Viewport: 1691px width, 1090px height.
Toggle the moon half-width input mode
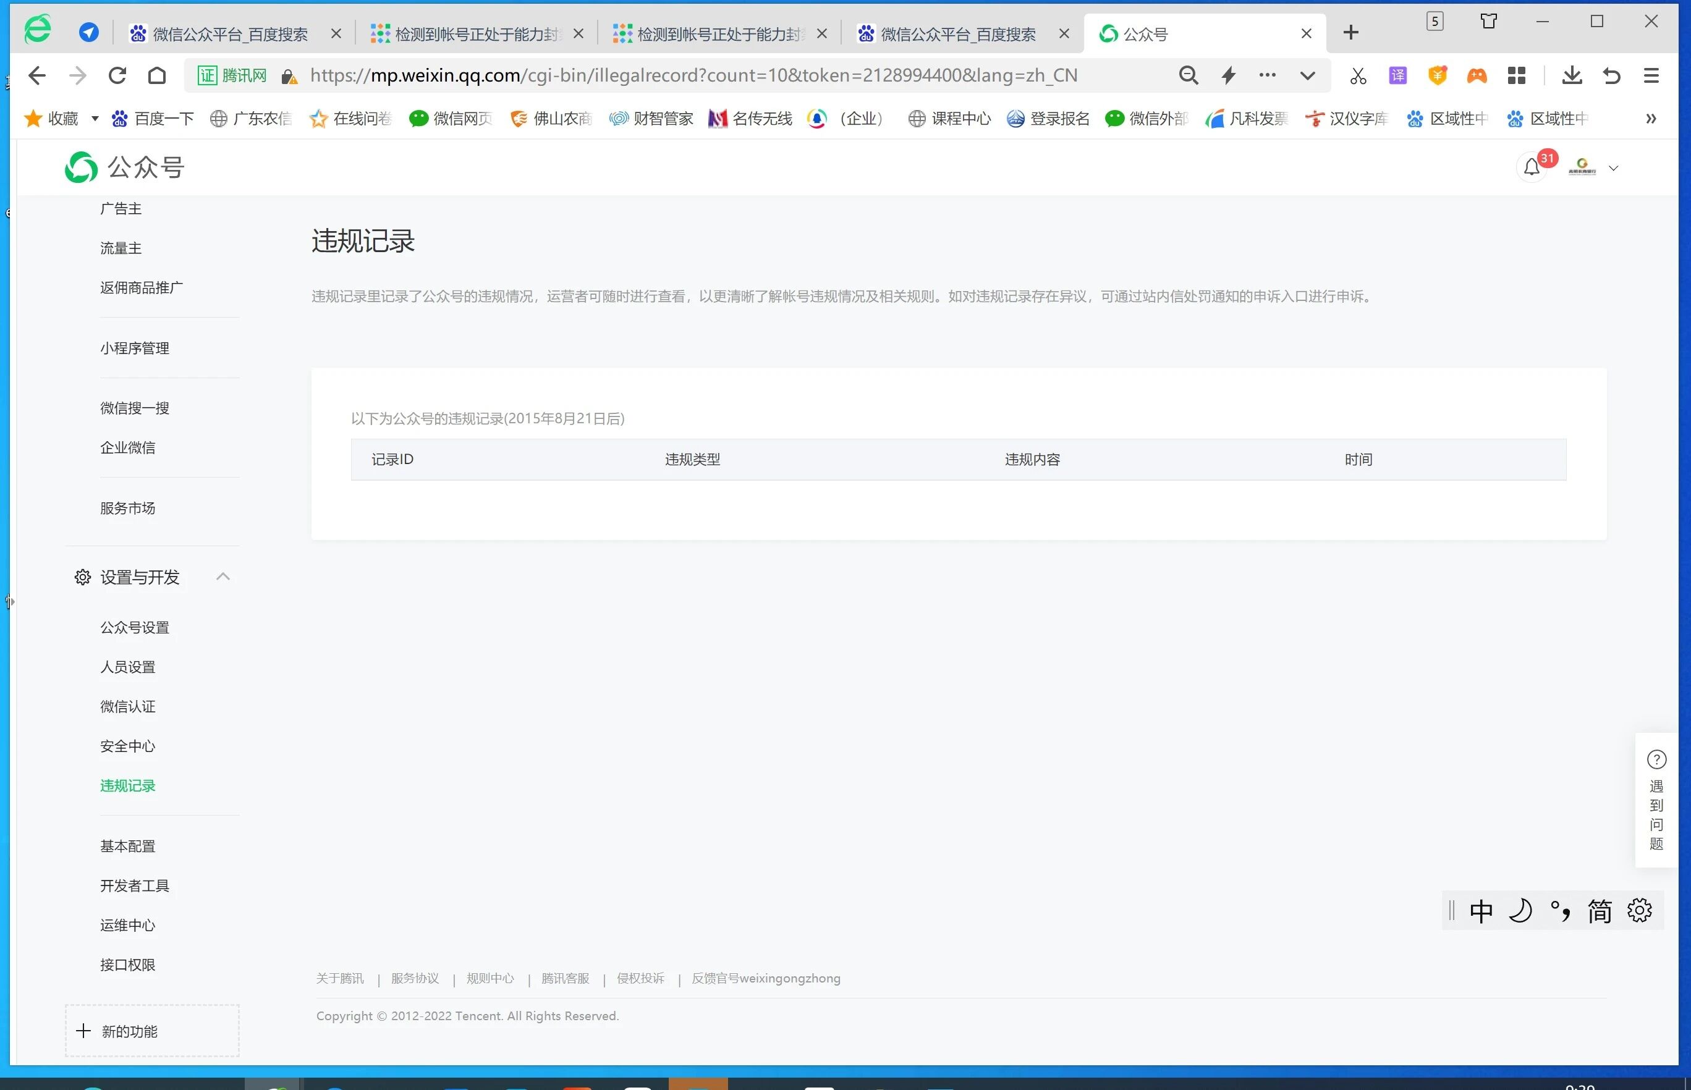1520,911
